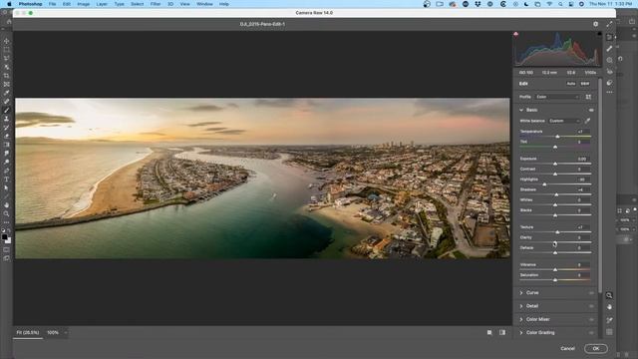The height and width of the screenshot is (359, 638).
Task: Toggle Camera Raw full screen mode
Action: (609, 24)
